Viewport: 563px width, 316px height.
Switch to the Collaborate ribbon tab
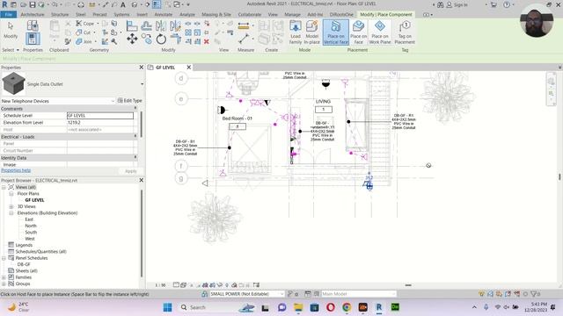point(250,14)
